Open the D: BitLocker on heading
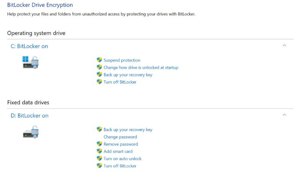 (29, 115)
